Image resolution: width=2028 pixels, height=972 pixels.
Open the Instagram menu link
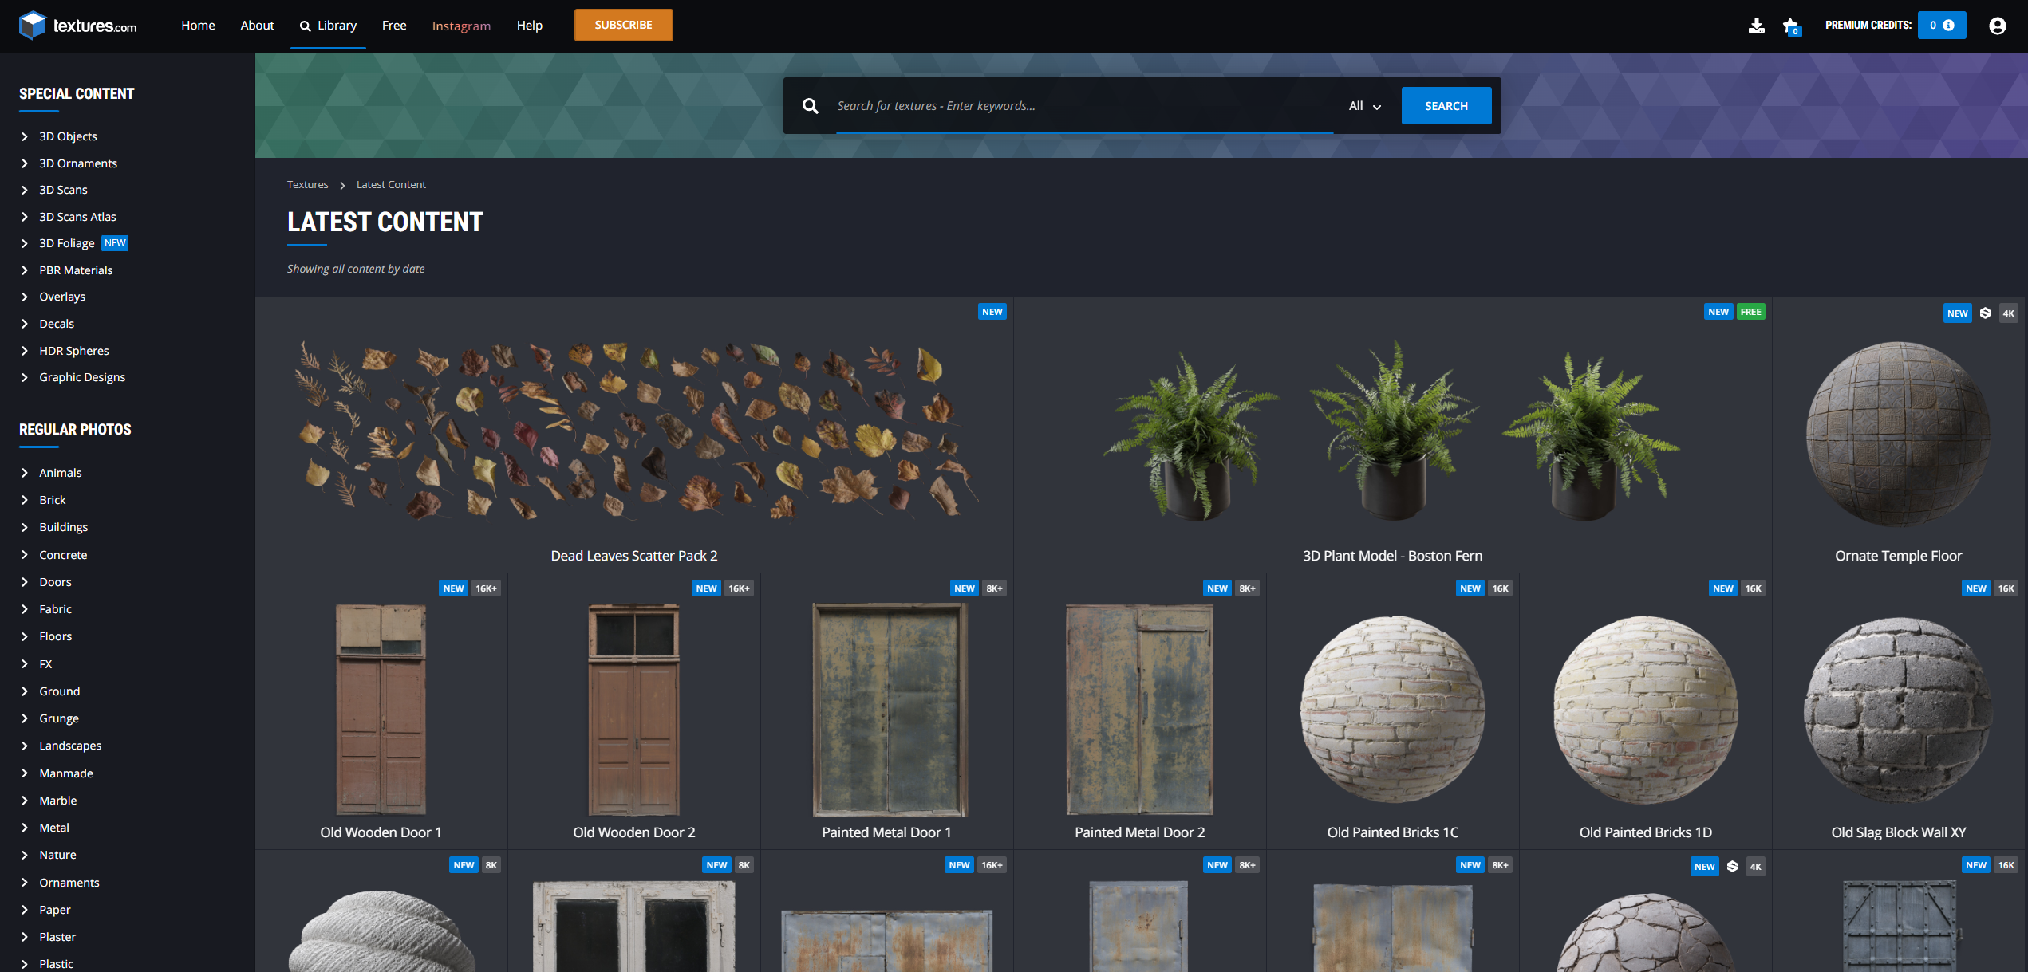(x=461, y=26)
